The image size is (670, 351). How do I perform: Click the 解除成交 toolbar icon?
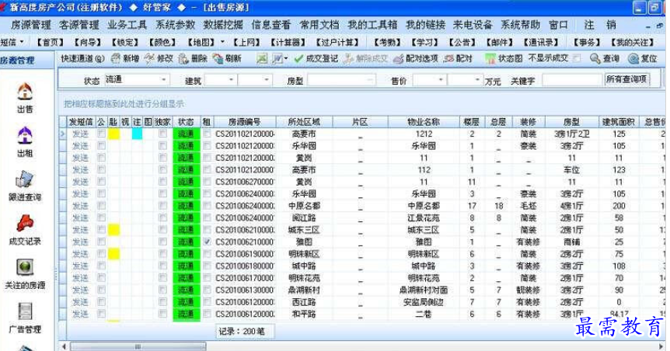click(x=349, y=58)
